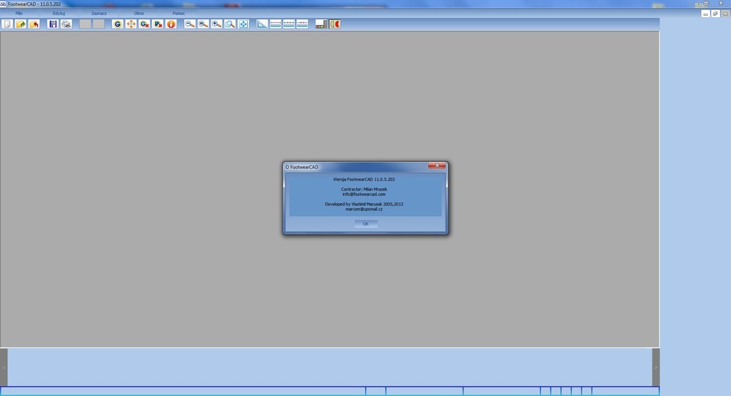The image size is (731, 396).
Task: Click the New blank document icon
Action: 7,24
